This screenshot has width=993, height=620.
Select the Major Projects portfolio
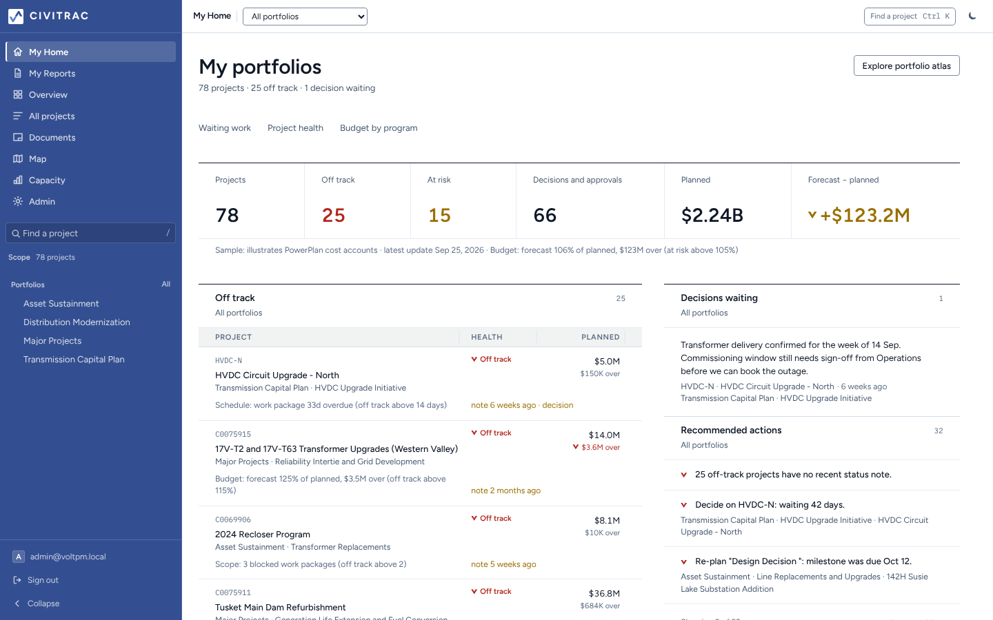(52, 341)
